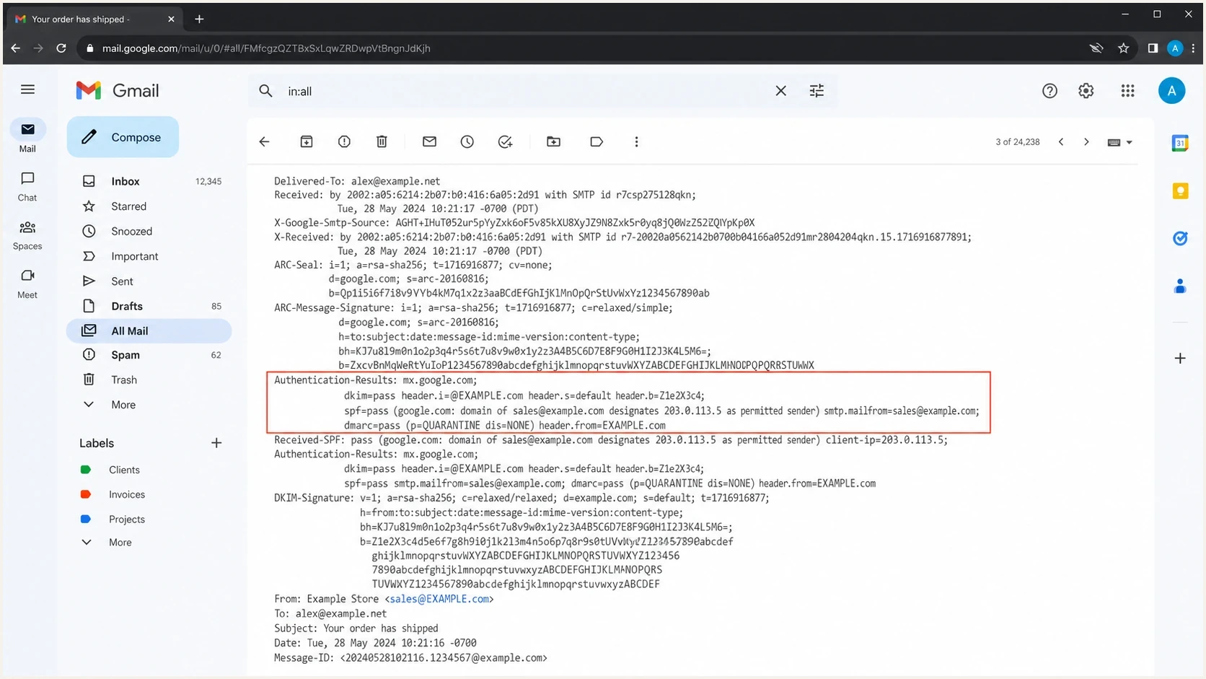Archive this message
Image resolution: width=1206 pixels, height=679 pixels.
coord(307,142)
